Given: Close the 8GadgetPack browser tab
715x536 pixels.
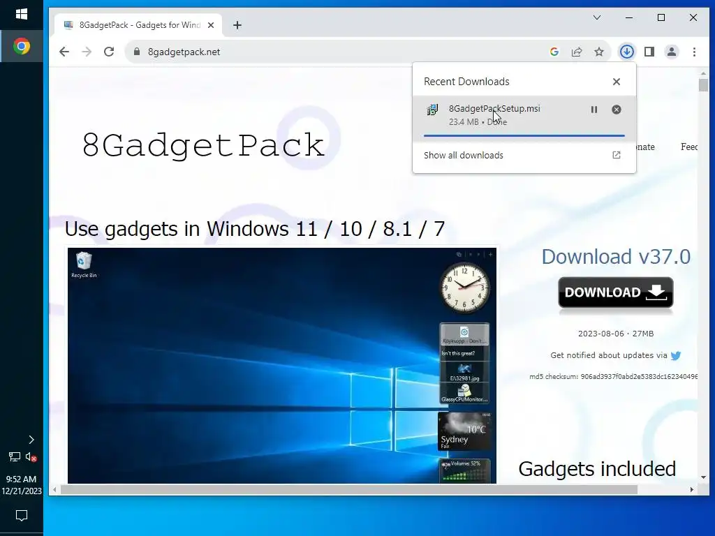Looking at the screenshot, I should [211, 25].
